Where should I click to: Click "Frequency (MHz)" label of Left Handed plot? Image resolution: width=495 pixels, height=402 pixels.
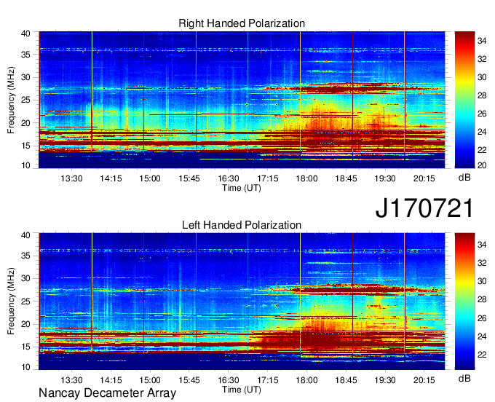pyautogui.click(x=11, y=301)
